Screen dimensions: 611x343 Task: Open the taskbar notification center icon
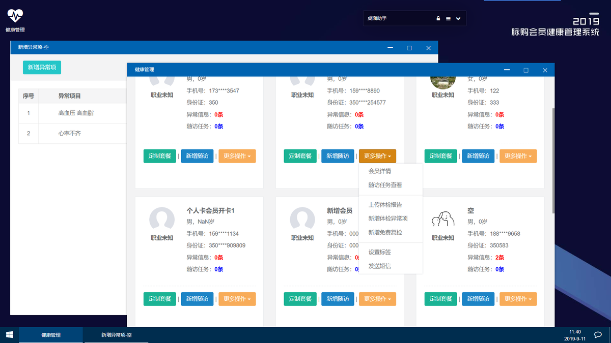click(598, 335)
